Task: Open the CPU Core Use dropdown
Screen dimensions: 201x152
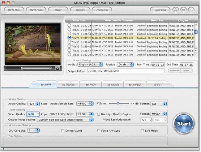Action: [33, 131]
